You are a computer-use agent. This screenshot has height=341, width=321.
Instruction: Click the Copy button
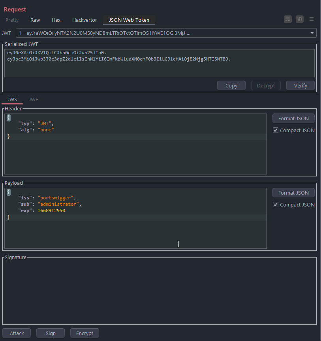(231, 85)
